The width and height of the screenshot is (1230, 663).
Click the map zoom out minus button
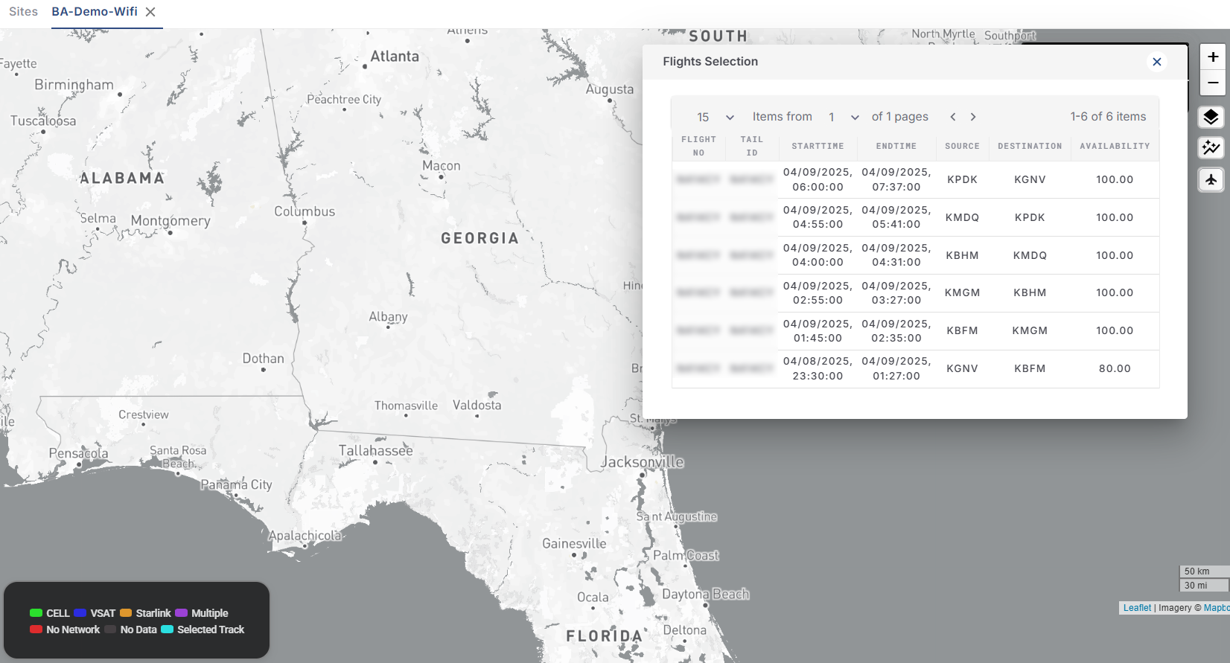coord(1212,83)
